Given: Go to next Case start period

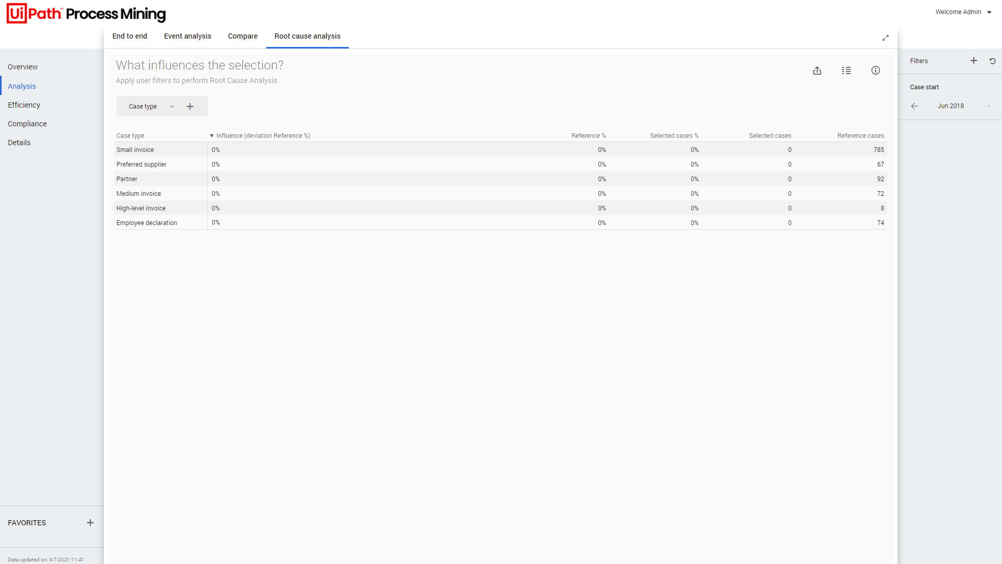Looking at the screenshot, I should tap(987, 106).
